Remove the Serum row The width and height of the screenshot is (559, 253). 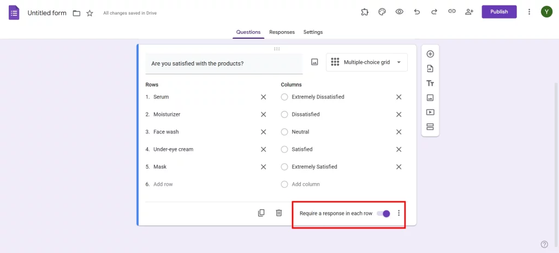coord(264,97)
